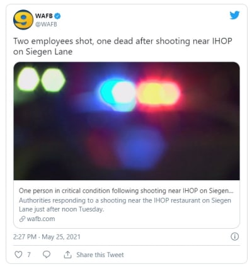252x269 pixels.
Task: Open the @WAFB handle link
Action: click(46, 25)
